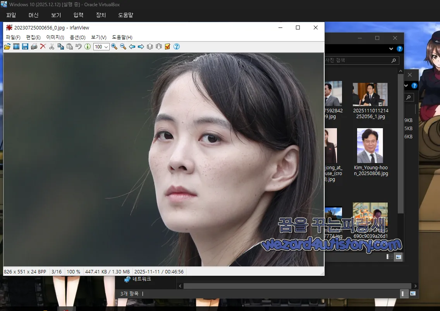
Task: Open IrfanView properties with the checkmark icon
Action: click(x=168, y=46)
